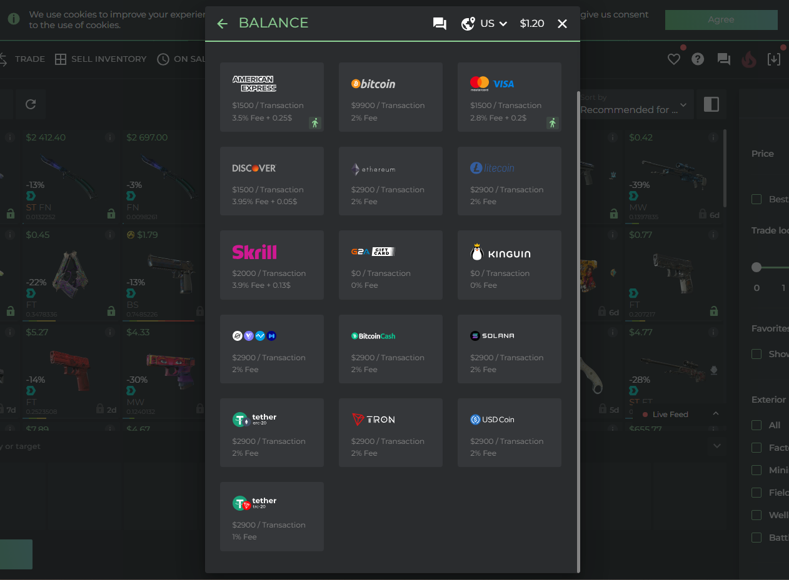Choose Solana deposit option
The height and width of the screenshot is (580, 789).
(x=510, y=349)
